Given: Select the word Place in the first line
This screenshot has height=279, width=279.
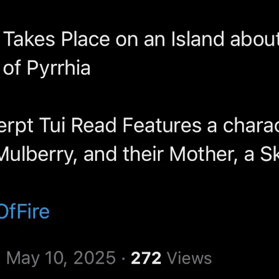Looking at the screenshot, I should coord(85,39).
